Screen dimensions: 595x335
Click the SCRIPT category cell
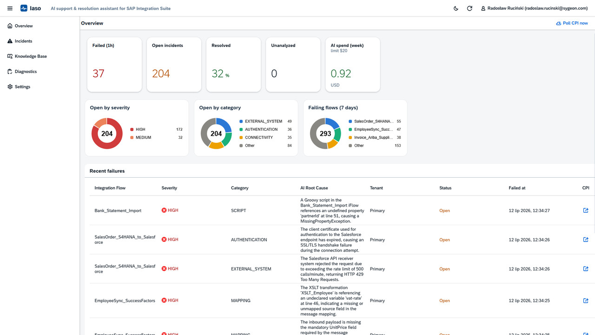point(238,211)
